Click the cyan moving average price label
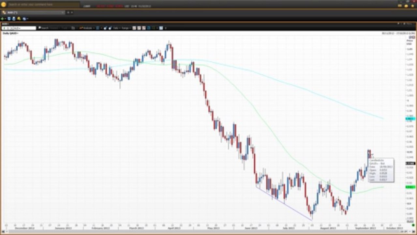 [x=410, y=119]
